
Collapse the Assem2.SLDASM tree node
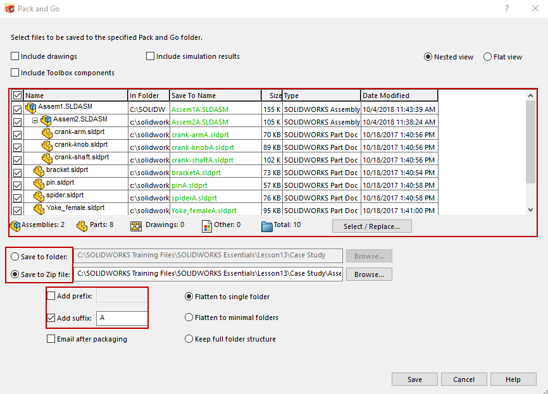pyautogui.click(x=35, y=120)
